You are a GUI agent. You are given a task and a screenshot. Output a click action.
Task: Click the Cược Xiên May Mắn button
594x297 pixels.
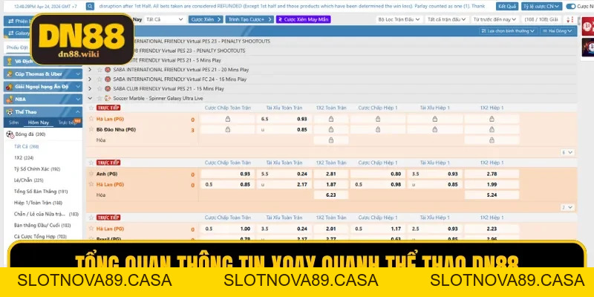(x=304, y=19)
